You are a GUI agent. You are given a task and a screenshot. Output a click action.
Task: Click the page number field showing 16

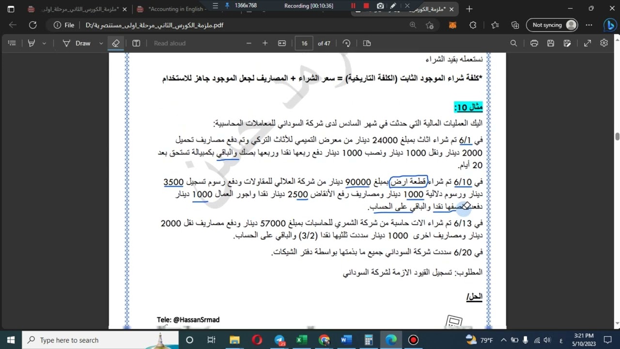(x=304, y=43)
